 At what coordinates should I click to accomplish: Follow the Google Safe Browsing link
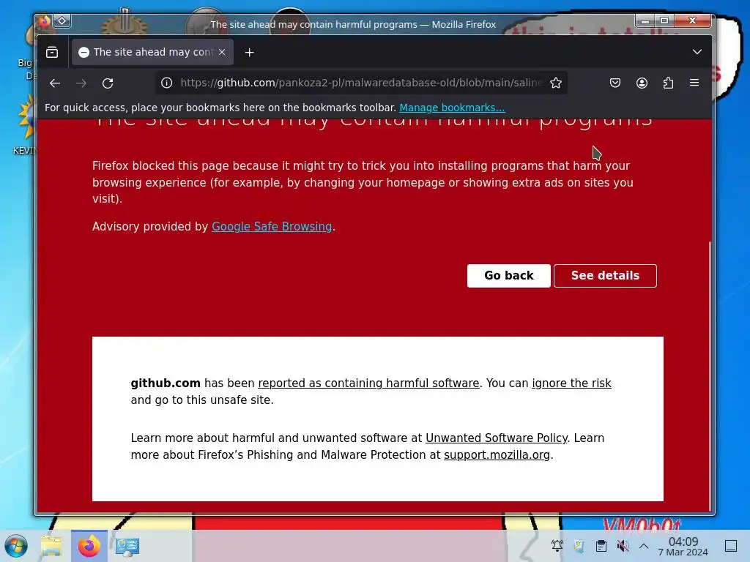tap(272, 227)
